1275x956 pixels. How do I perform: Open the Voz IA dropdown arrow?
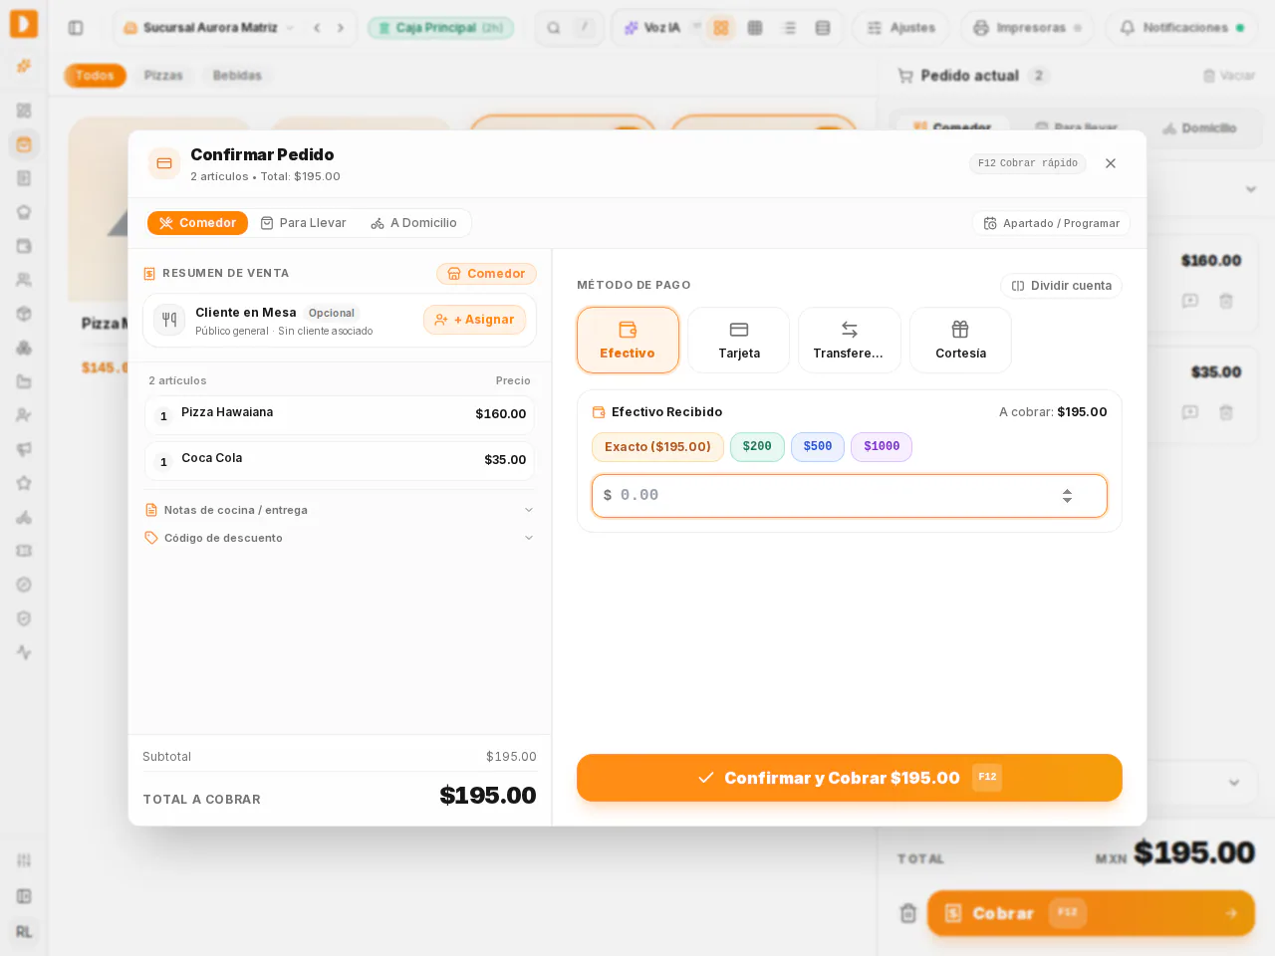[x=696, y=27]
